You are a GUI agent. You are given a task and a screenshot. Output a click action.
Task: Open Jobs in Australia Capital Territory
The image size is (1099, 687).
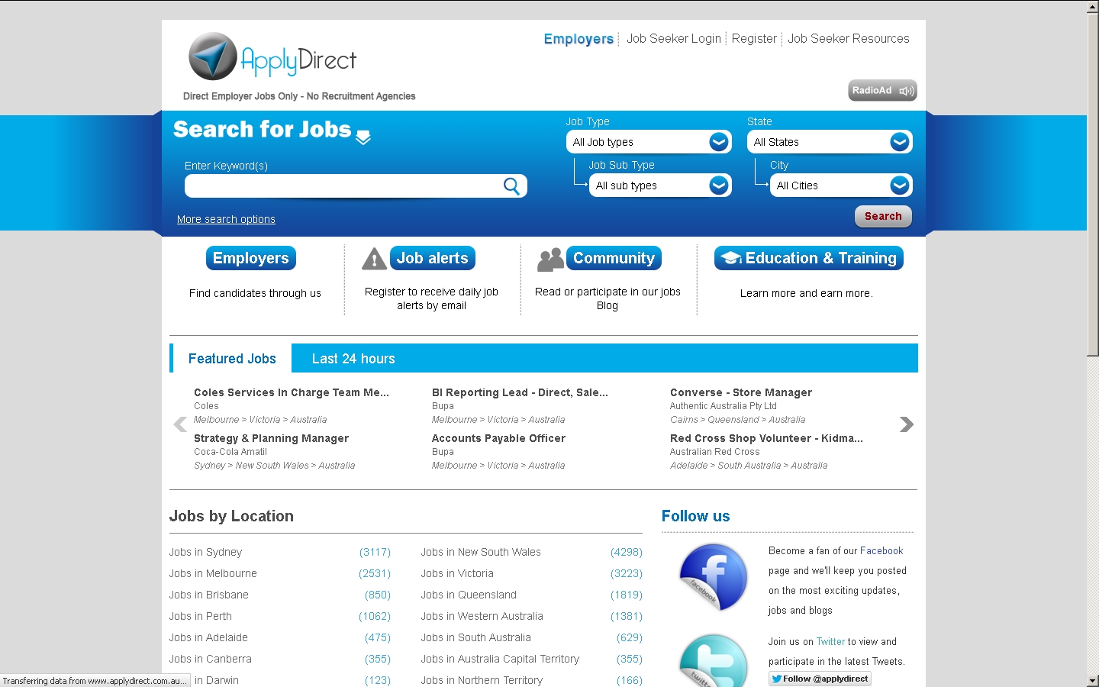click(x=500, y=659)
